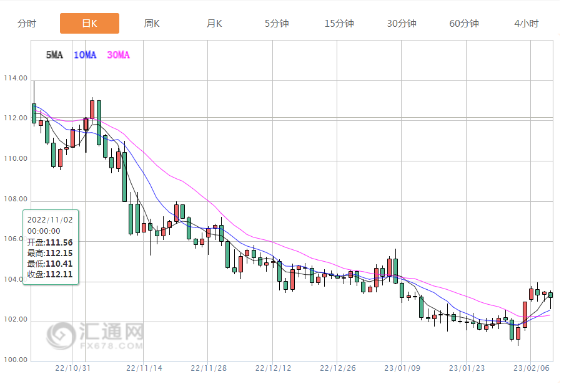
Task: Choose the 15分钟 interval tab
Action: tap(339, 24)
